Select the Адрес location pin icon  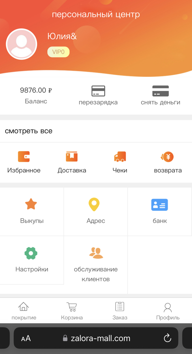click(94, 204)
